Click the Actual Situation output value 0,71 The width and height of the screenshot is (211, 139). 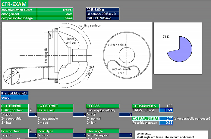(166, 119)
